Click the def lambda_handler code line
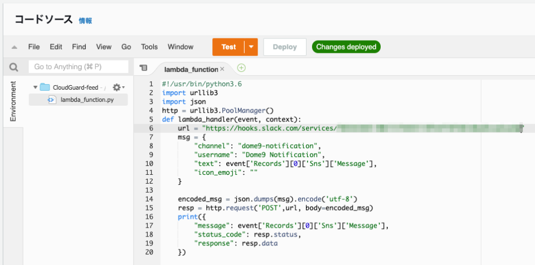The height and width of the screenshot is (265, 535). (x=232, y=119)
